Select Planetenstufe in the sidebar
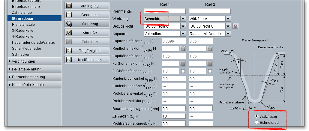The height and width of the screenshot is (131, 309). tap(23, 24)
